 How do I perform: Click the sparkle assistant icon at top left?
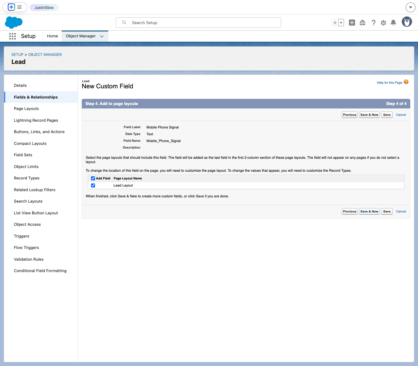(11, 7)
